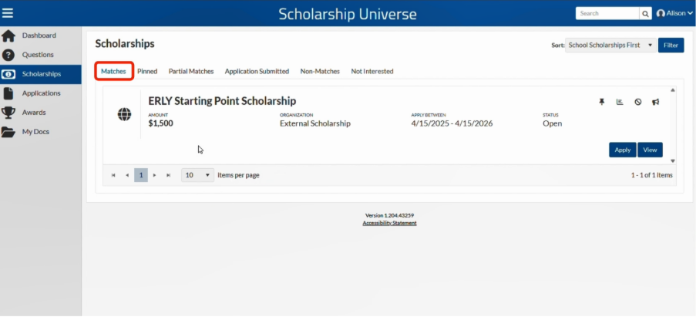Click the Apply button
The image size is (696, 317).
pyautogui.click(x=622, y=150)
